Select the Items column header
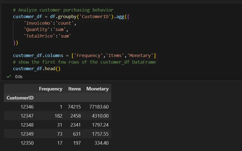Screen dimensions: 242x151 pos(74,89)
